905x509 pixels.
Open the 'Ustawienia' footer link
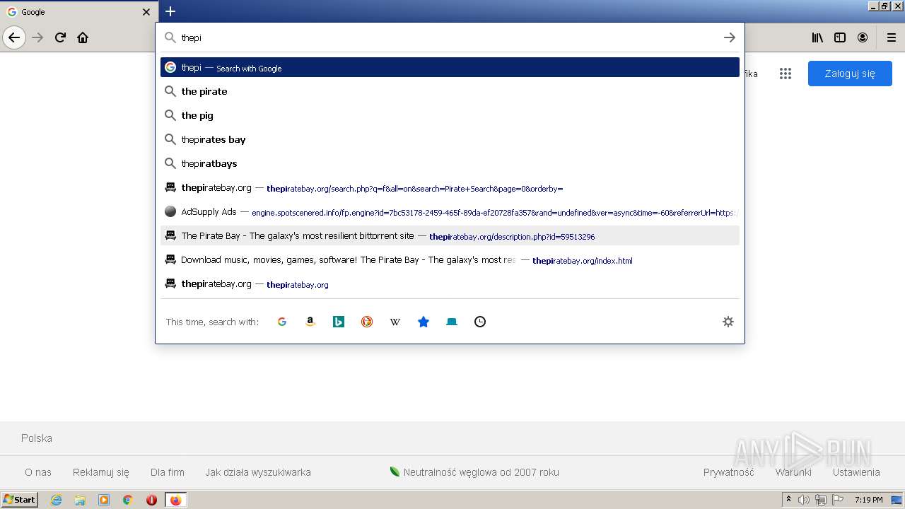click(x=856, y=472)
